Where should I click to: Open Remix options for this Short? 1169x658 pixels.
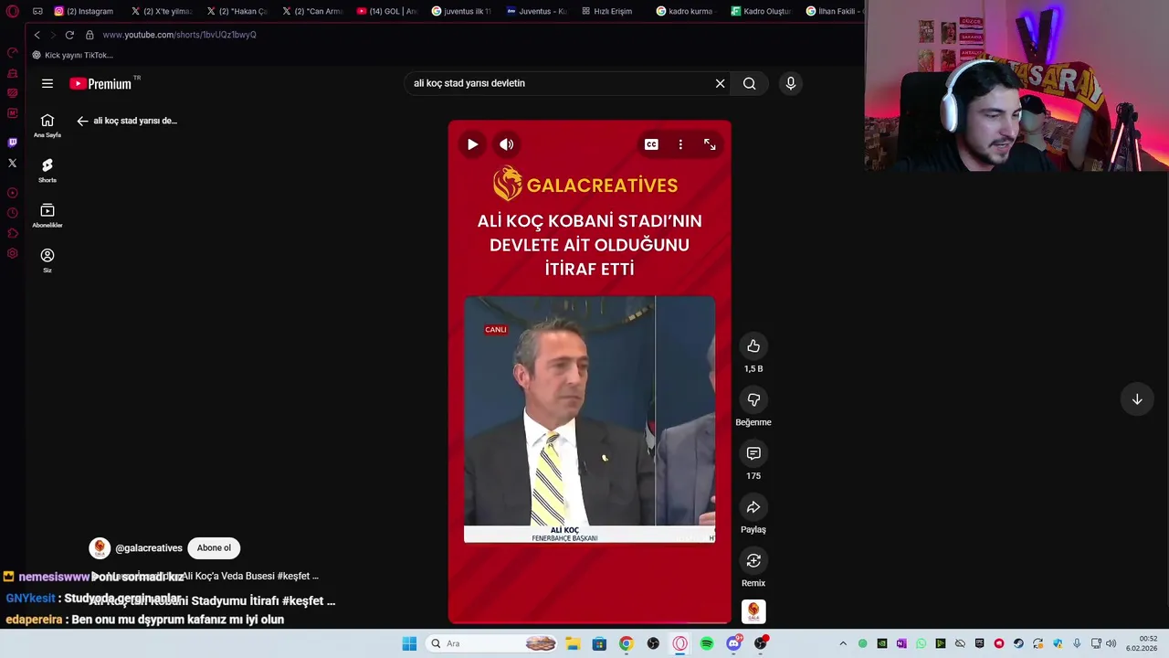tap(753, 560)
